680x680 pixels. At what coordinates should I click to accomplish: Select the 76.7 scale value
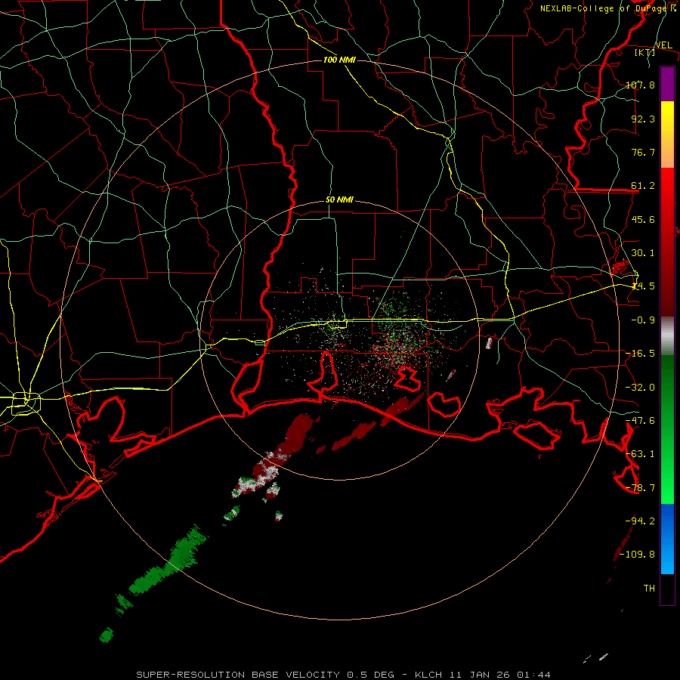pyautogui.click(x=643, y=152)
